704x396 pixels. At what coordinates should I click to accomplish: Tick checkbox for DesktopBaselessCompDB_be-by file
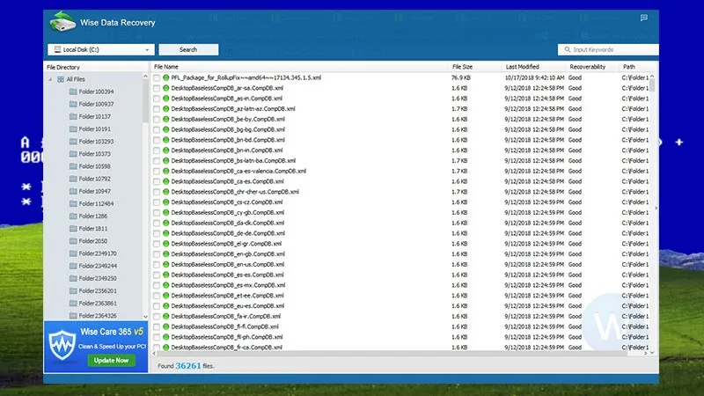tap(157, 119)
